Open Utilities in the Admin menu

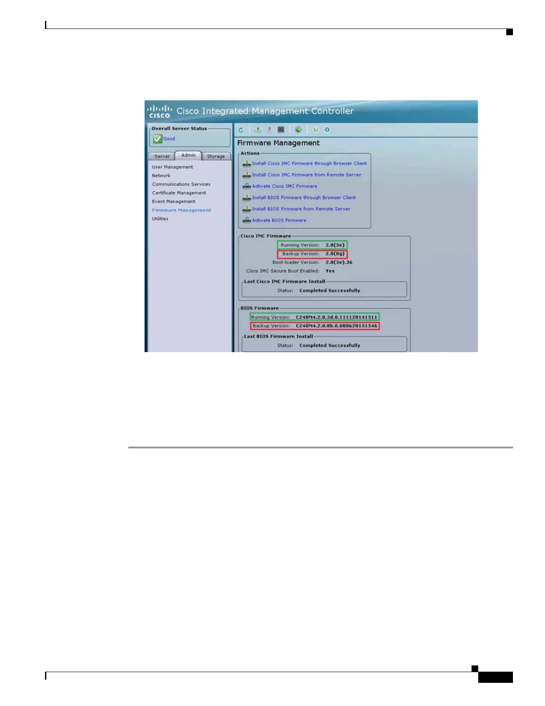pos(160,219)
